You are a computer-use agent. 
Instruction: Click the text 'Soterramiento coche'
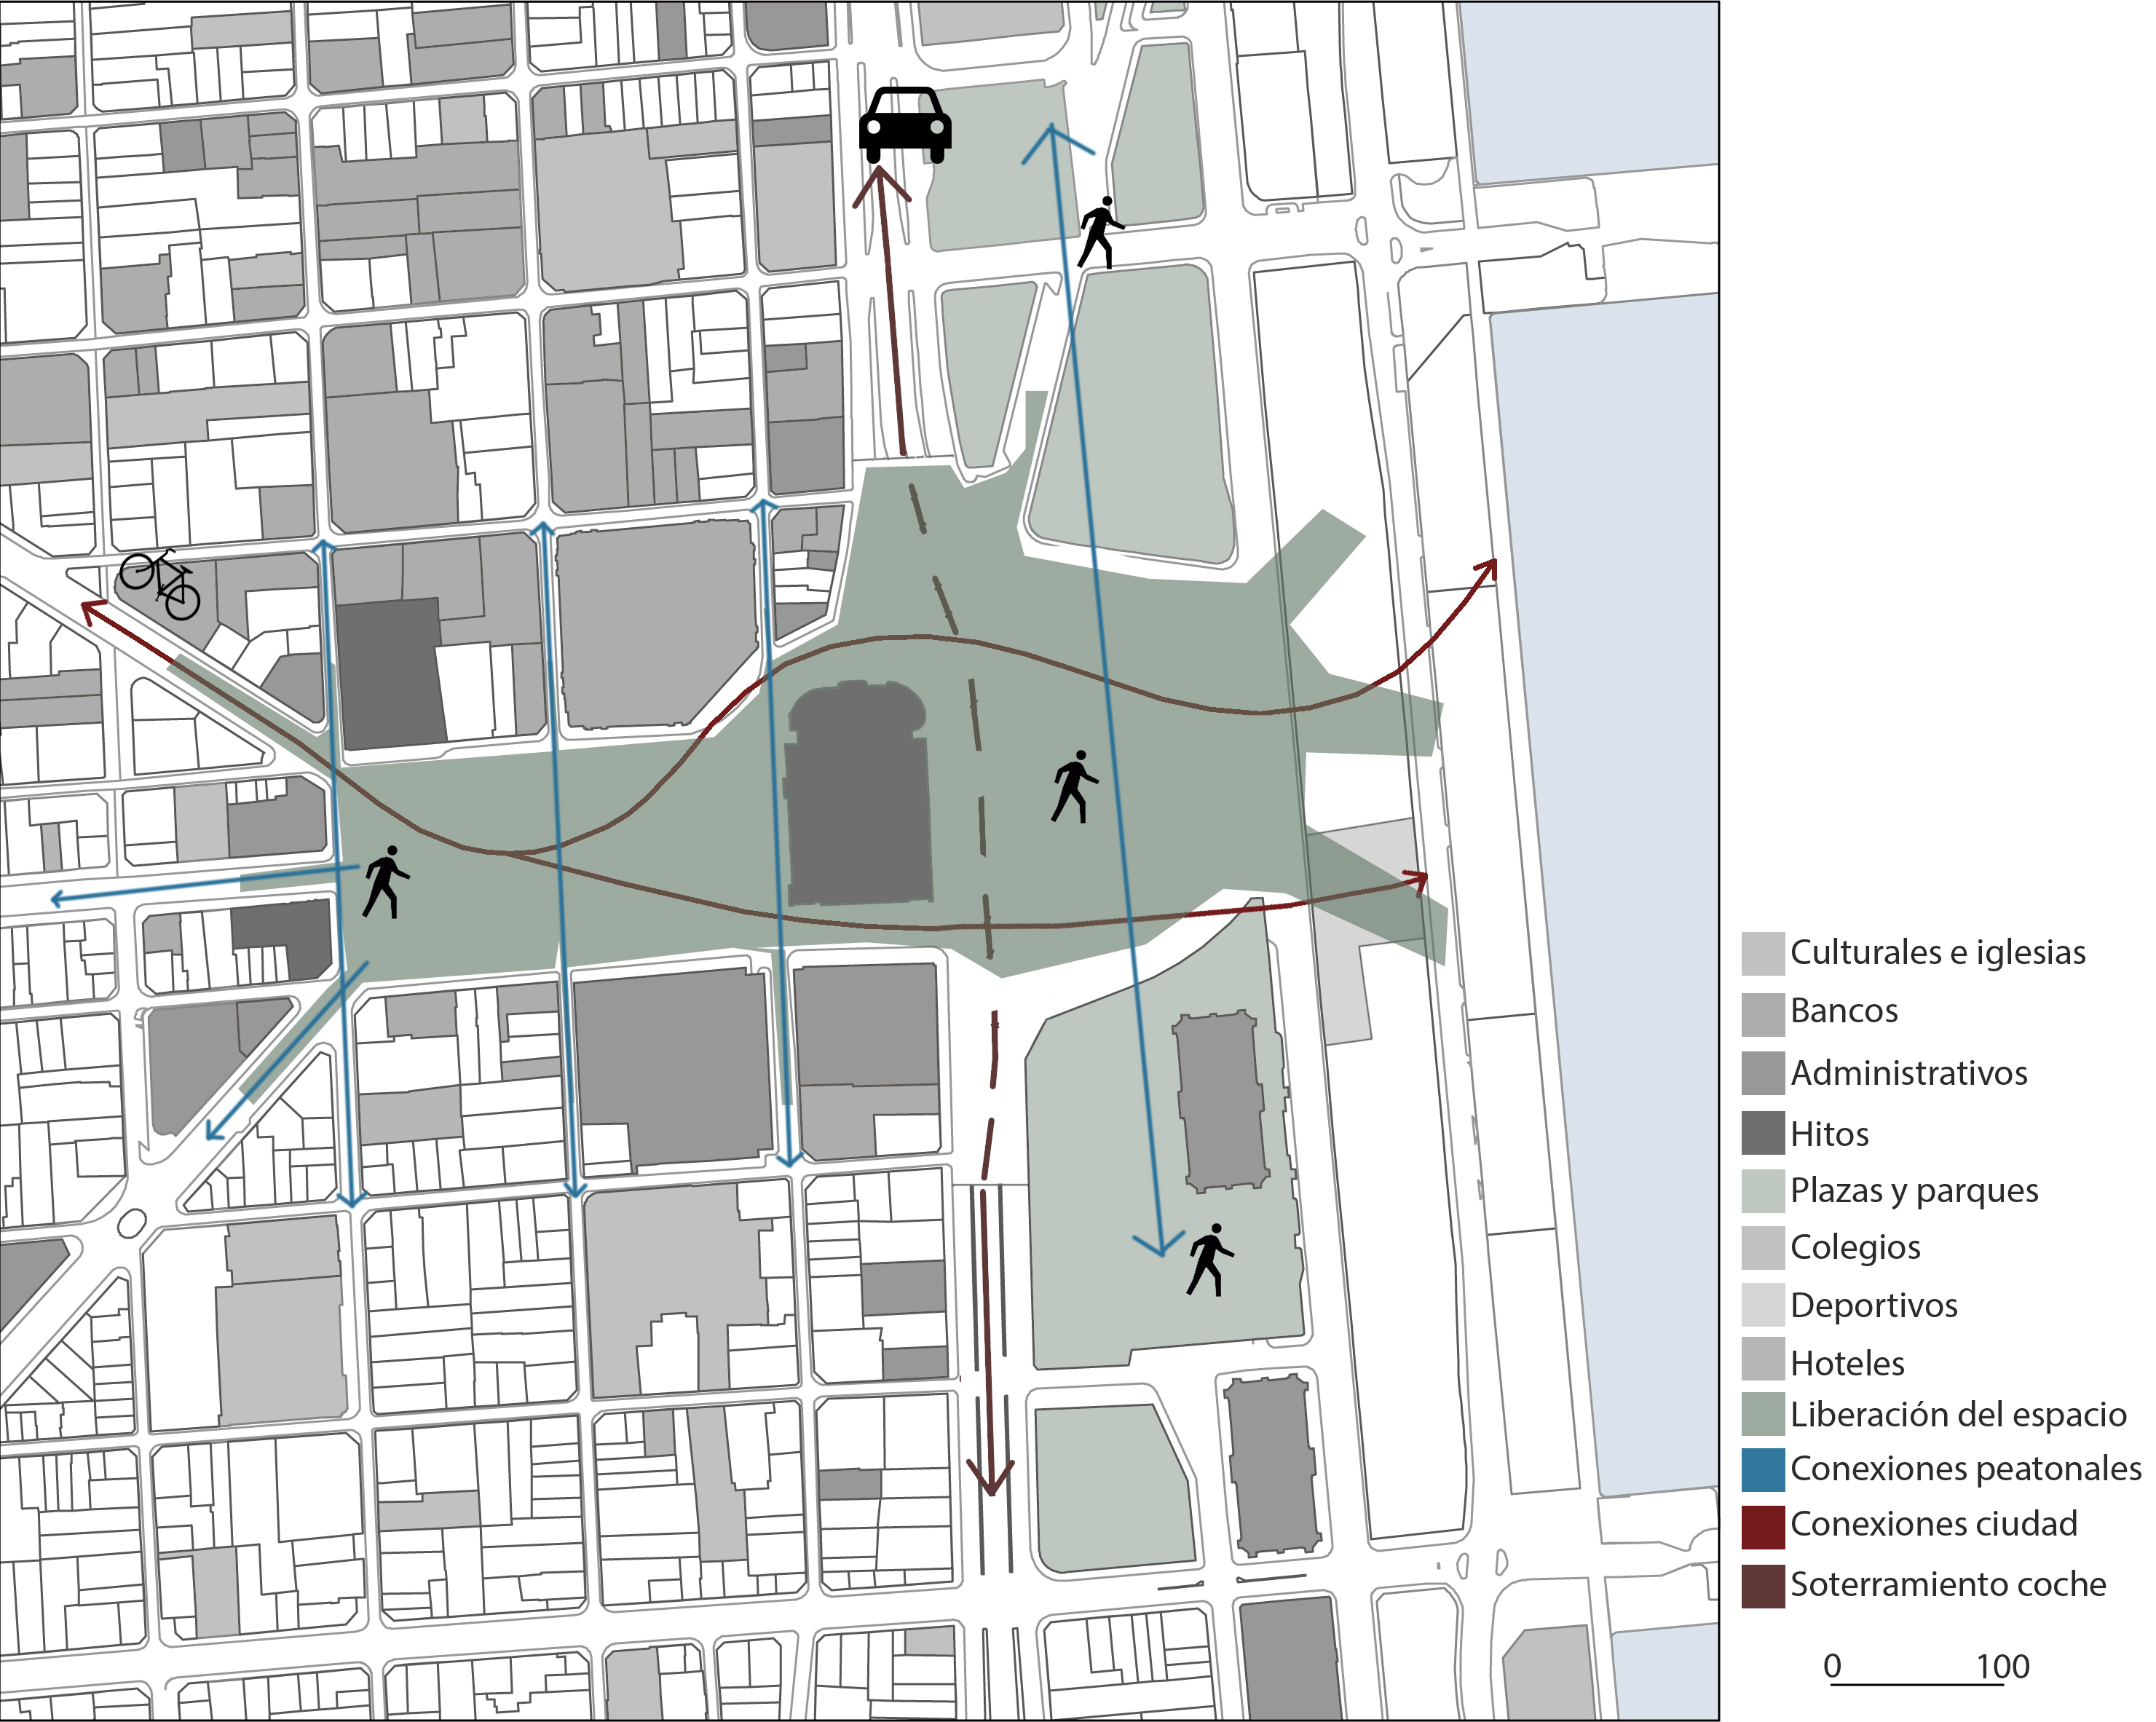1948,1585
